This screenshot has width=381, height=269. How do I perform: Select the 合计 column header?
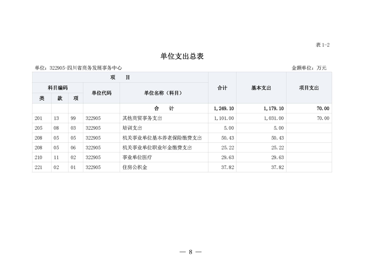pos(222,88)
